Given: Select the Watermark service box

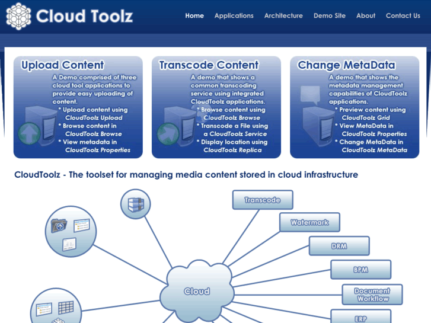Looking at the screenshot, I should click(309, 222).
